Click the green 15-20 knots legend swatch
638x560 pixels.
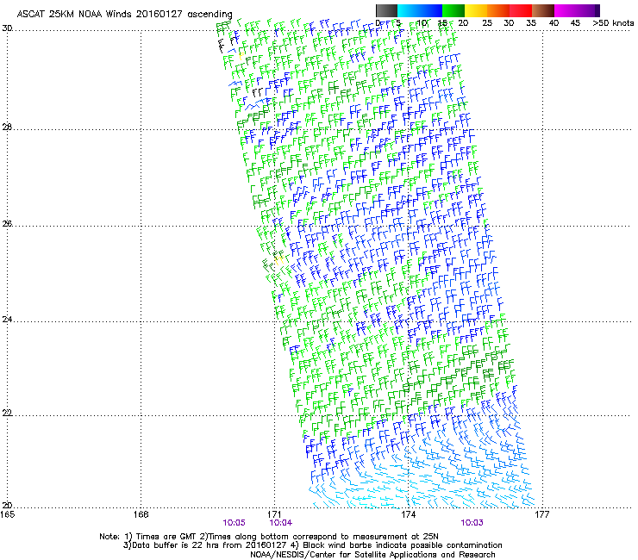[x=453, y=10]
